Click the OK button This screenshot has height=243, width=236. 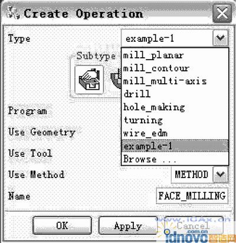tap(62, 225)
